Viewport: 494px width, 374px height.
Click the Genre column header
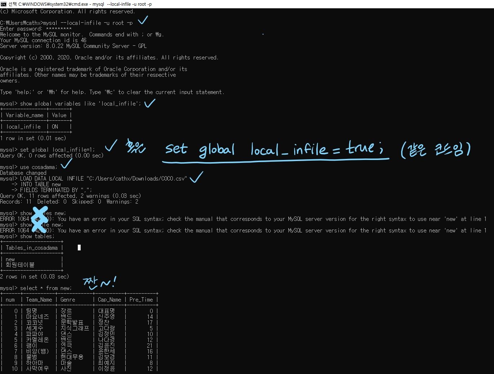[x=68, y=299]
